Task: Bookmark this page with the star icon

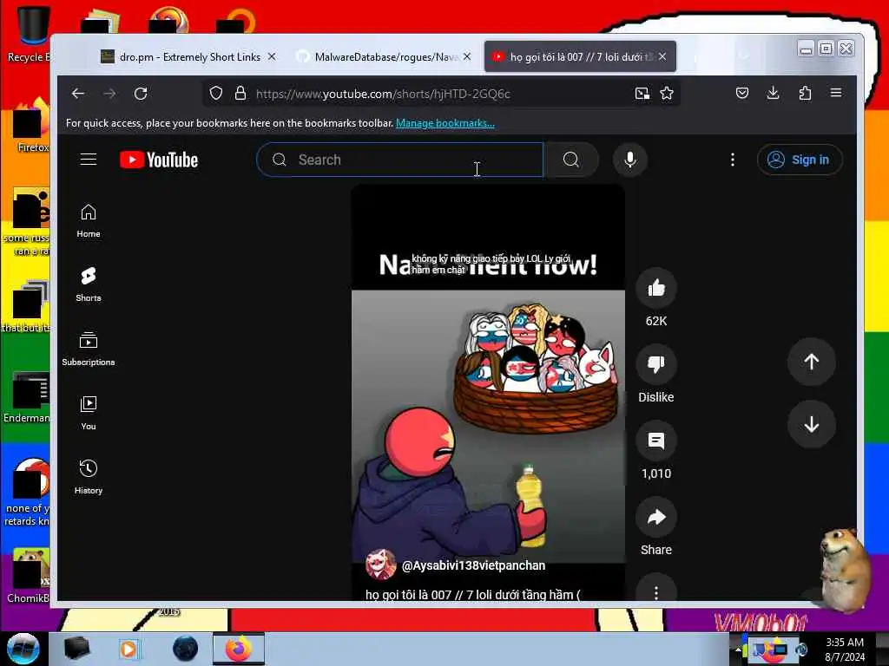Action: (667, 94)
